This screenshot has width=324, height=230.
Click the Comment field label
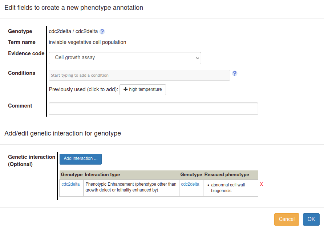pos(20,106)
